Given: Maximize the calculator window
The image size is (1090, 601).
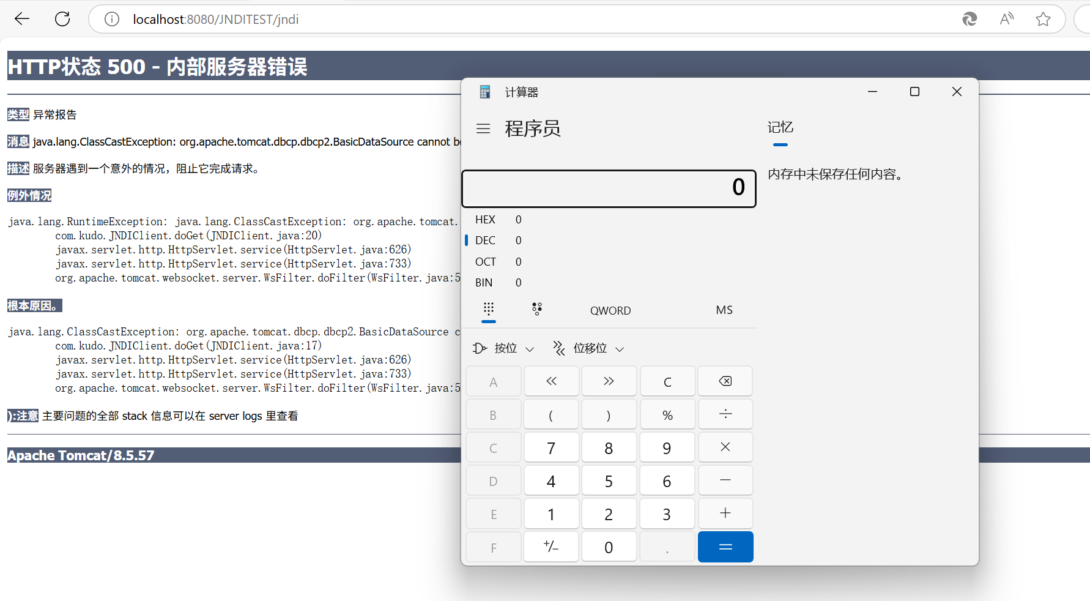Looking at the screenshot, I should point(914,92).
